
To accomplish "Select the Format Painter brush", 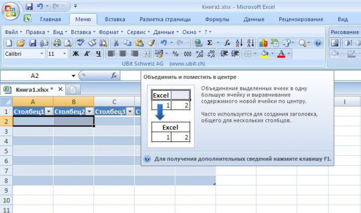I will [151, 43].
